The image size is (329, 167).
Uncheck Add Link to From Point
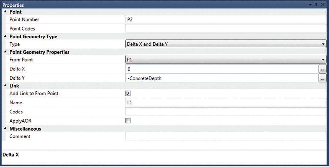point(128,93)
